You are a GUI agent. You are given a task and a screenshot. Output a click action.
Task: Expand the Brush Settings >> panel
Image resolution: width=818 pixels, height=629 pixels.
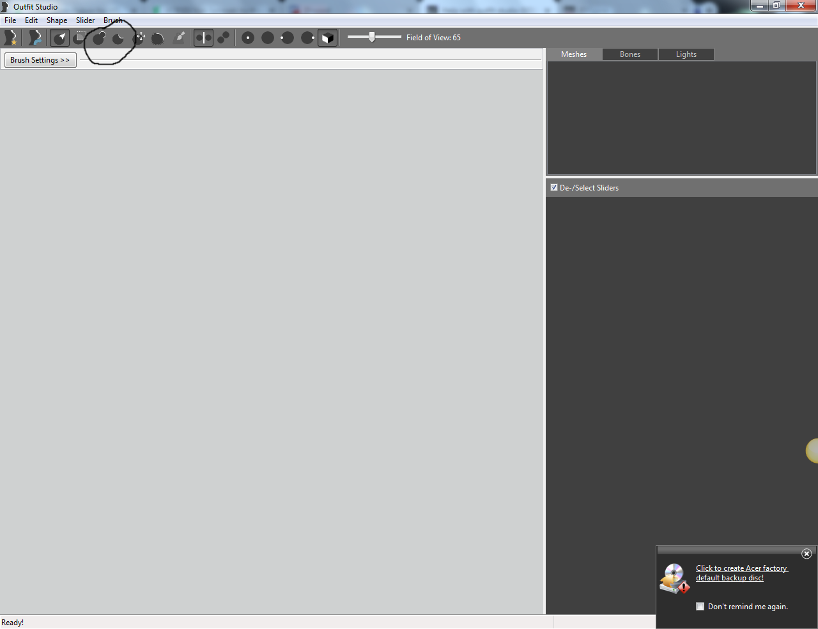(x=40, y=60)
